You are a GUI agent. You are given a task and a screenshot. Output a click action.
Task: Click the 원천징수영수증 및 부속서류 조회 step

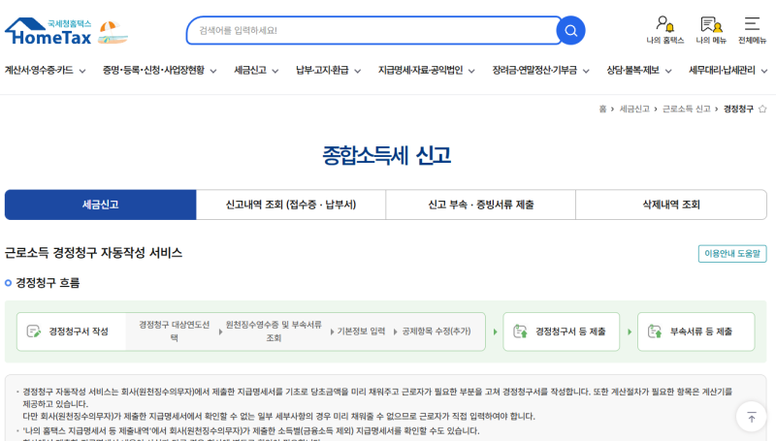(274, 331)
